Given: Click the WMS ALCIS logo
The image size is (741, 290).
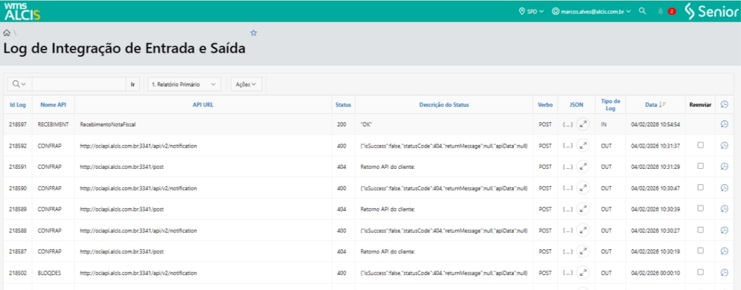Looking at the screenshot, I should (x=21, y=10).
